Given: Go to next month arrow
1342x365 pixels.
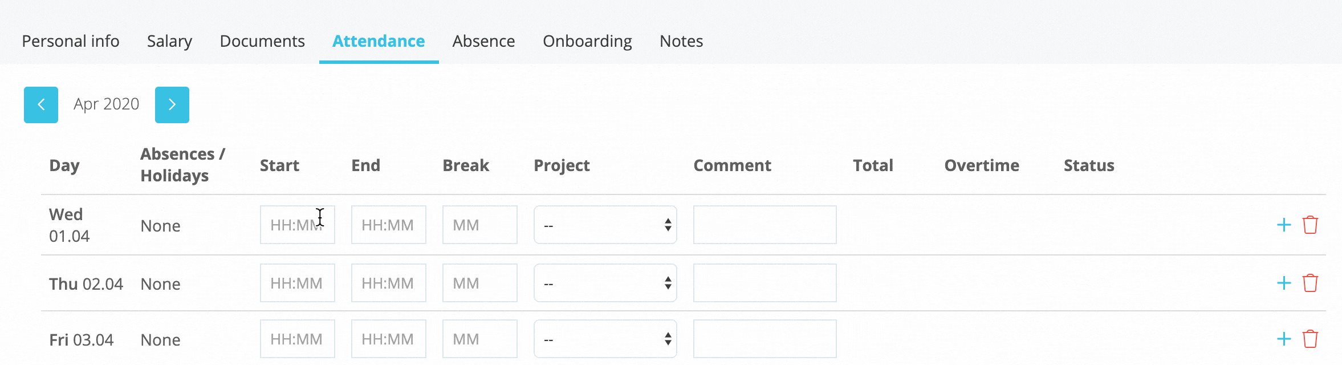Looking at the screenshot, I should click(x=172, y=105).
